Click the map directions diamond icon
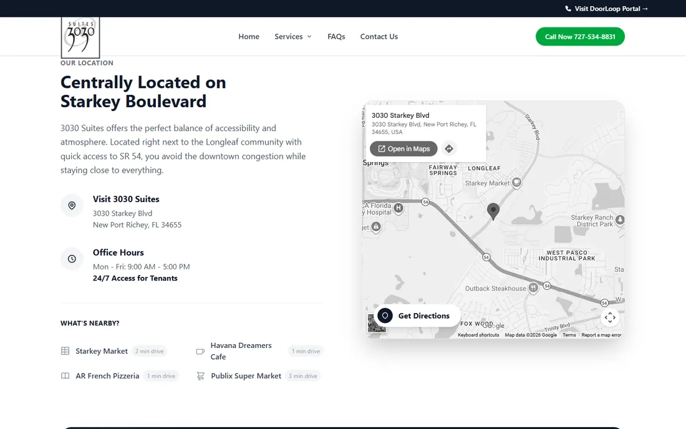Screen dimensions: 686x429 click(x=449, y=148)
